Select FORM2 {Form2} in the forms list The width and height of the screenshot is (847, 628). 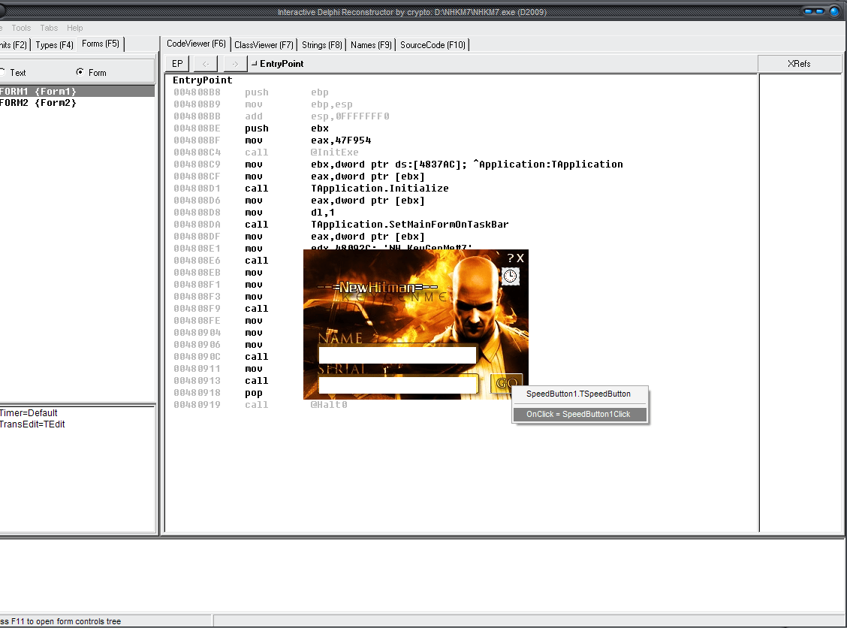77,103
